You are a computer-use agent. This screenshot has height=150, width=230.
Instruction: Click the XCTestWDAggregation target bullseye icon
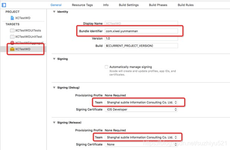click(x=12, y=43)
